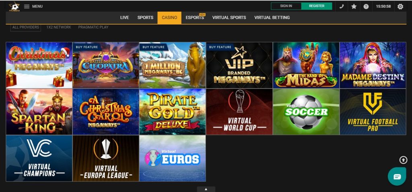Open the live chat bubble
The image size is (412, 192).
click(397, 176)
